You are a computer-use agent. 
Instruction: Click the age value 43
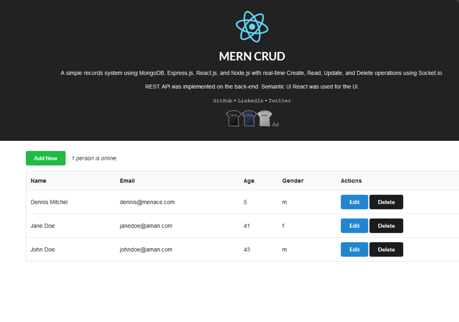tap(247, 249)
